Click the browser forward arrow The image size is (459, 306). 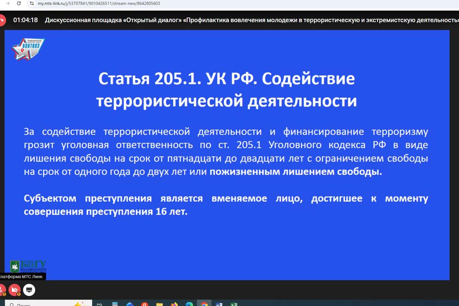tap(7, 3)
